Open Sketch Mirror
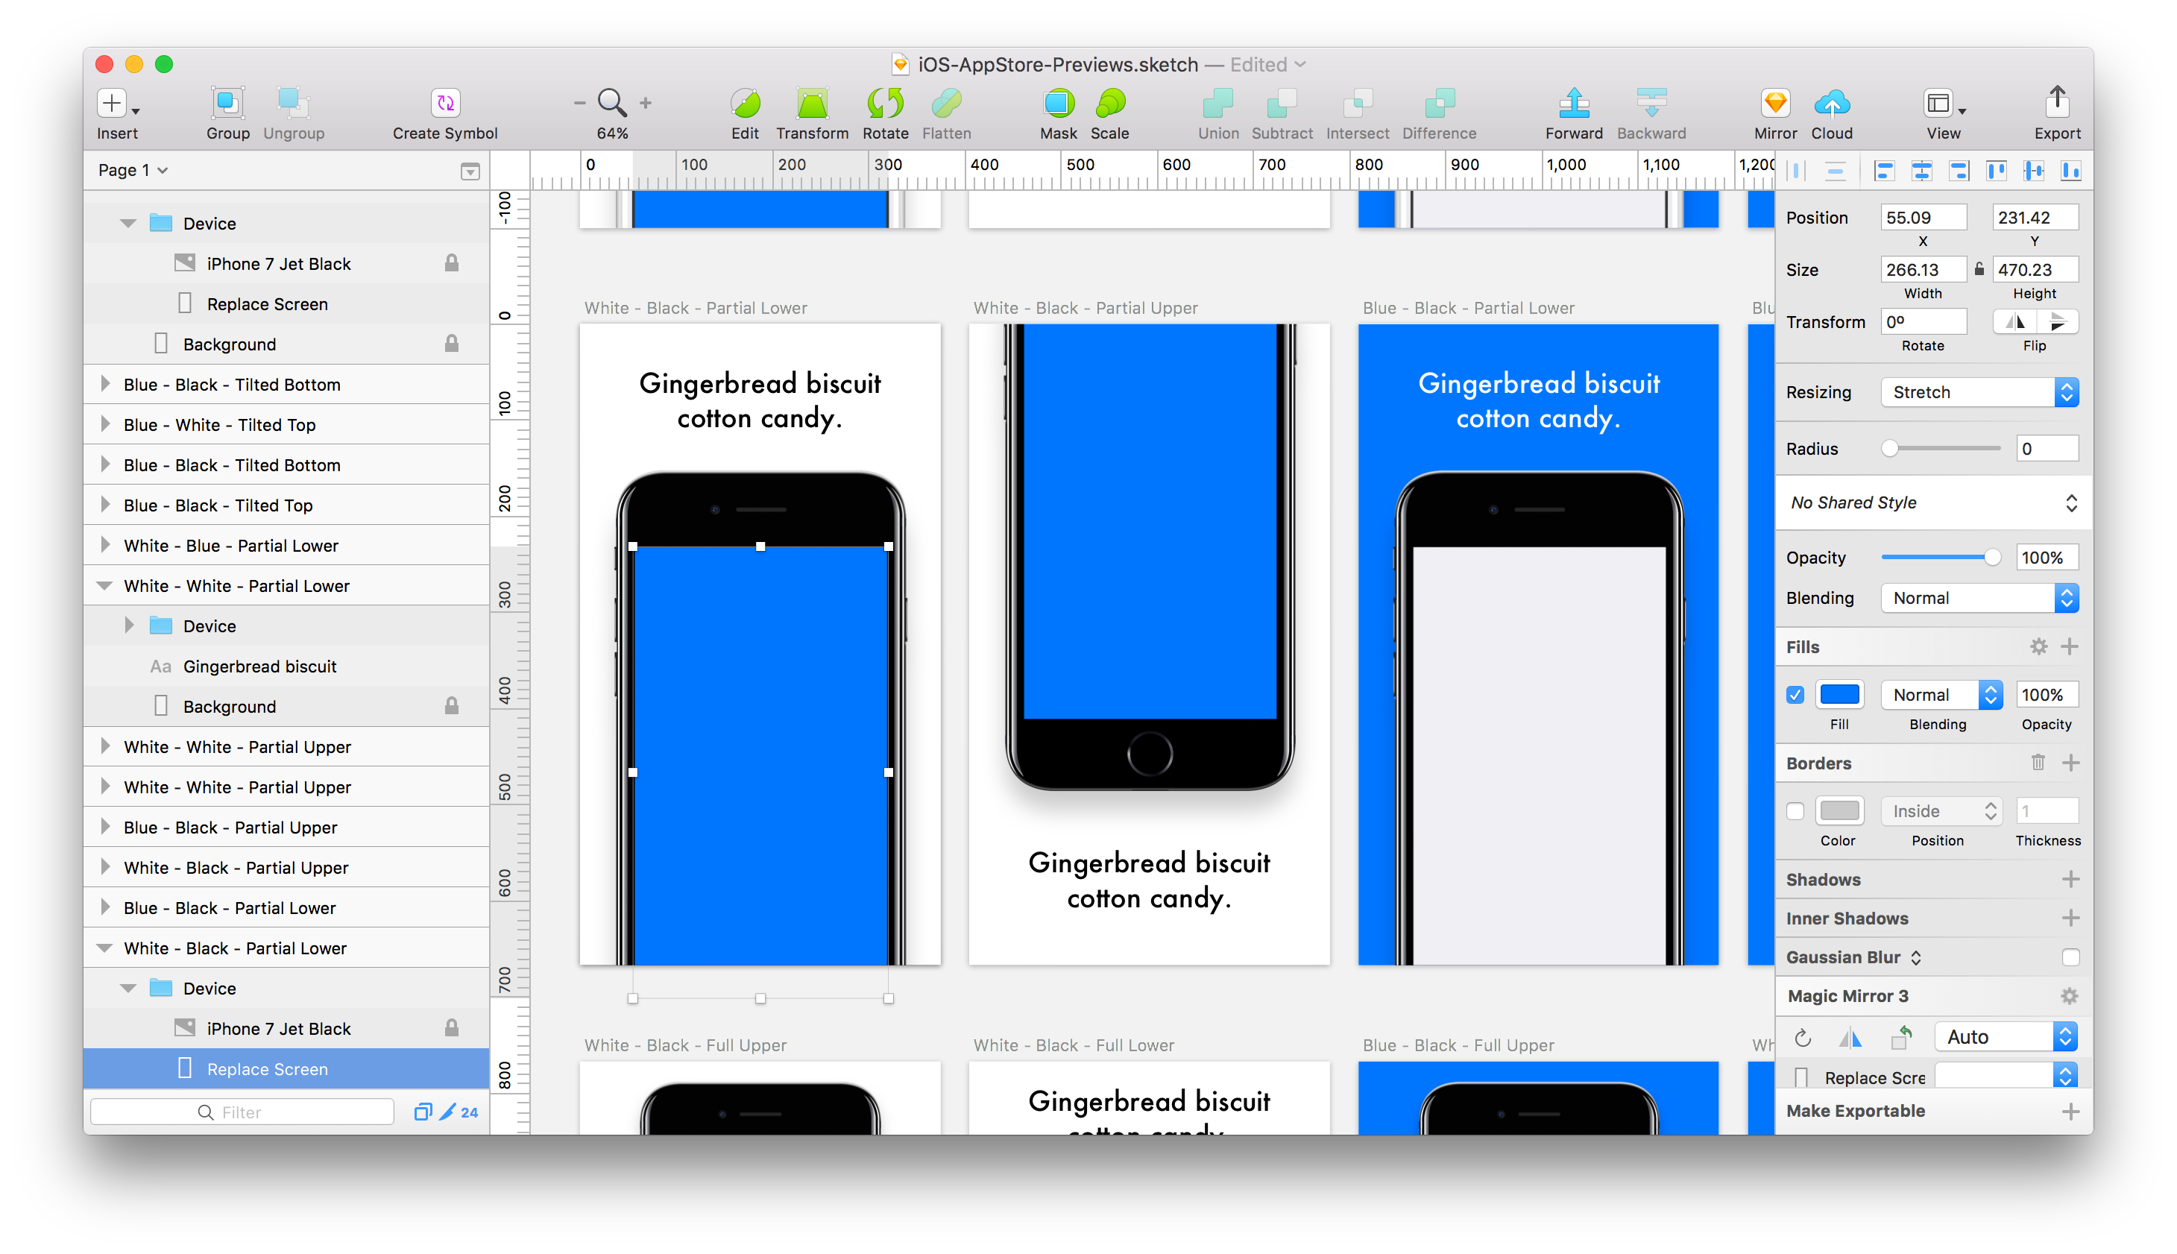 (1775, 104)
